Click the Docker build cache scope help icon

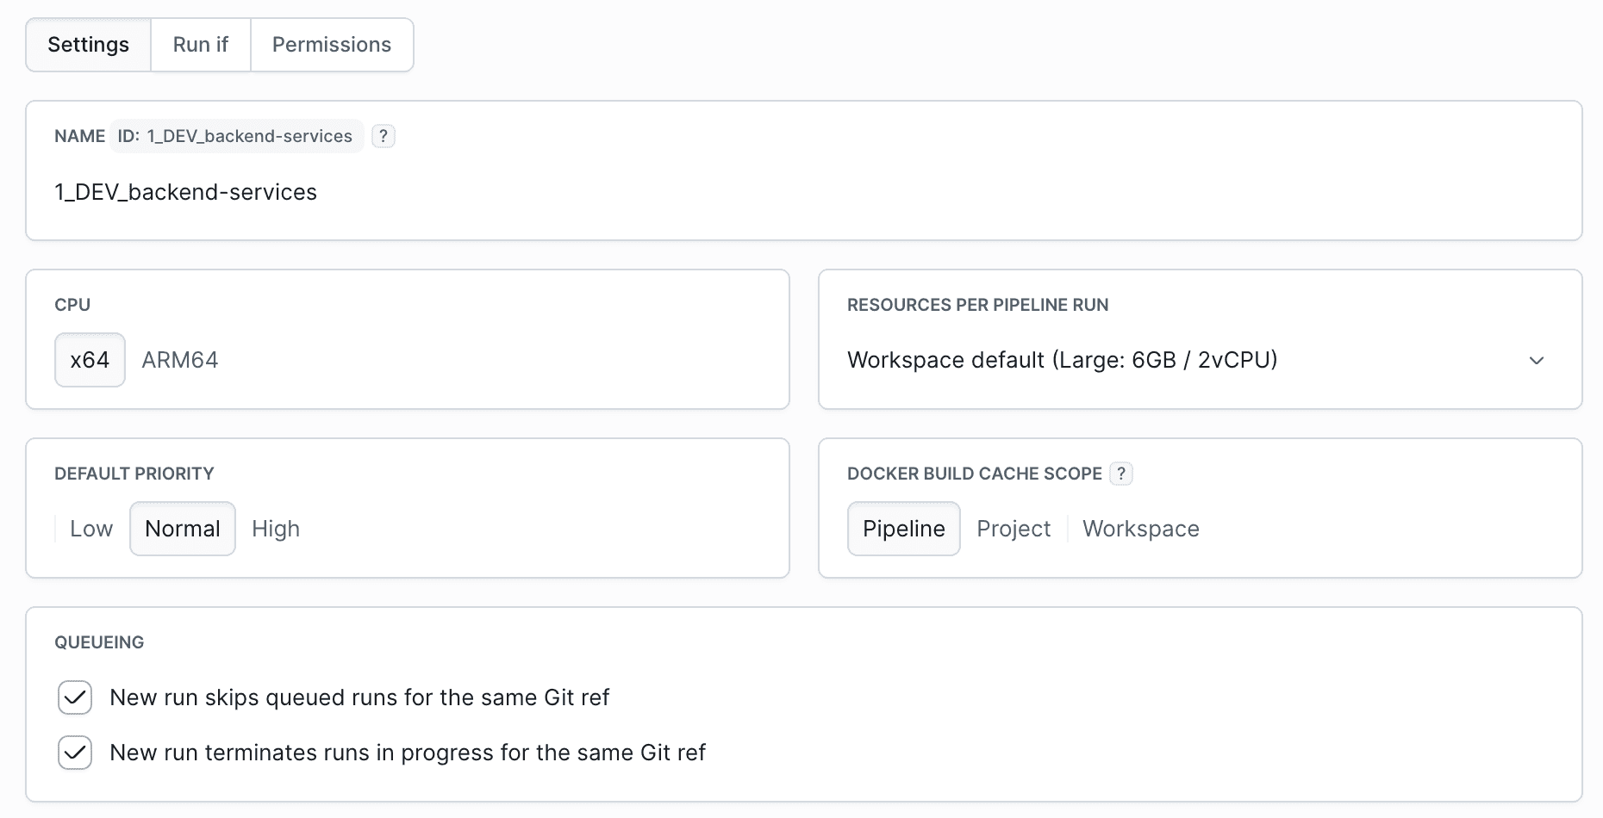point(1120,474)
